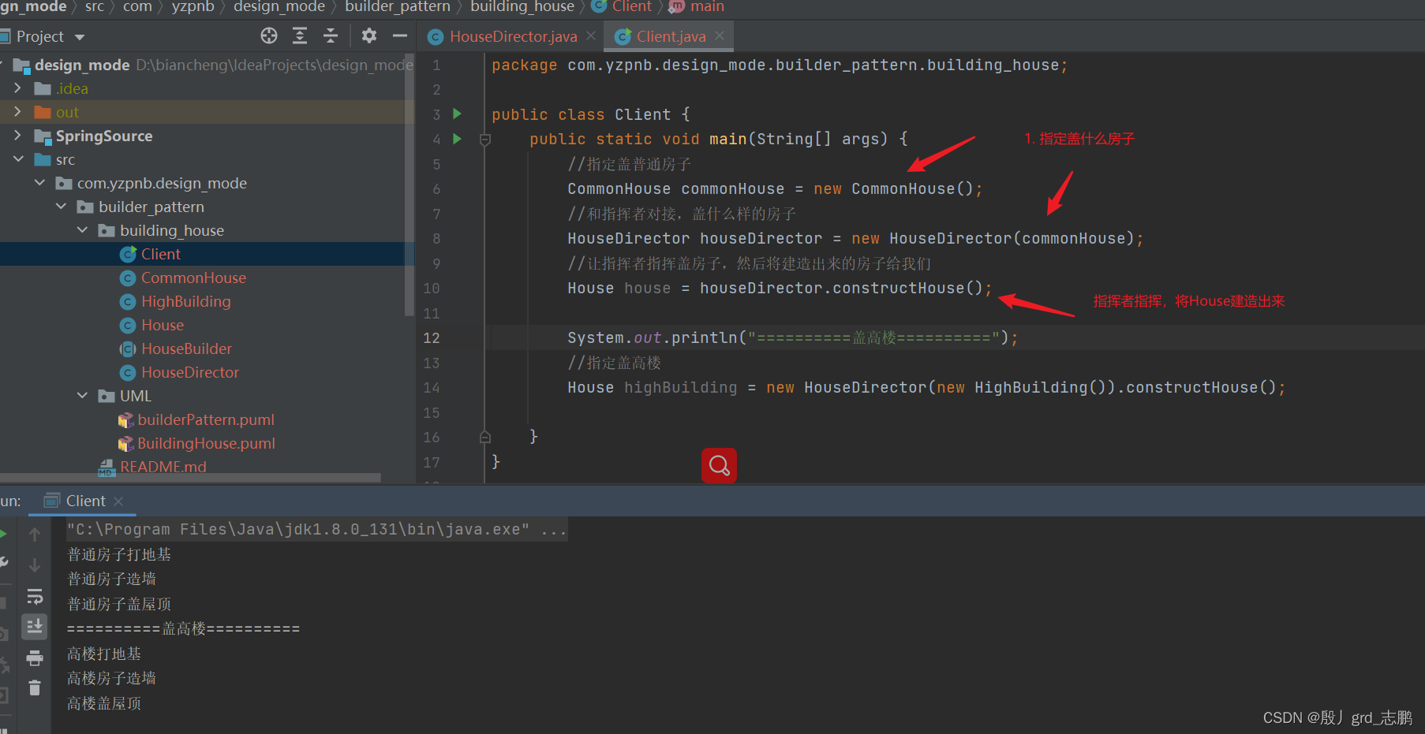The height and width of the screenshot is (734, 1425).
Task: Expand the .idea folder
Action: pos(17,88)
